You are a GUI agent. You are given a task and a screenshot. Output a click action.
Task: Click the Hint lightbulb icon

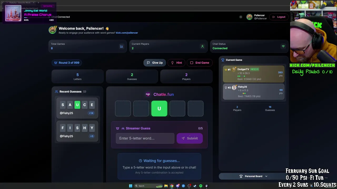click(x=172, y=63)
